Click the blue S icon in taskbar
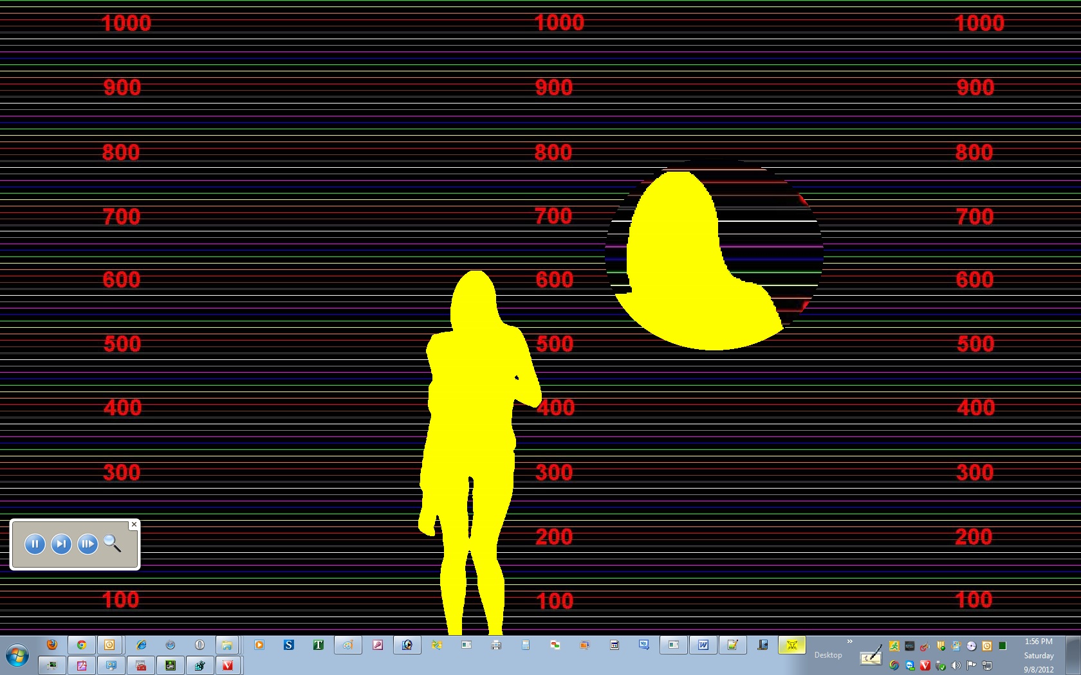The image size is (1081, 675). pyautogui.click(x=289, y=645)
